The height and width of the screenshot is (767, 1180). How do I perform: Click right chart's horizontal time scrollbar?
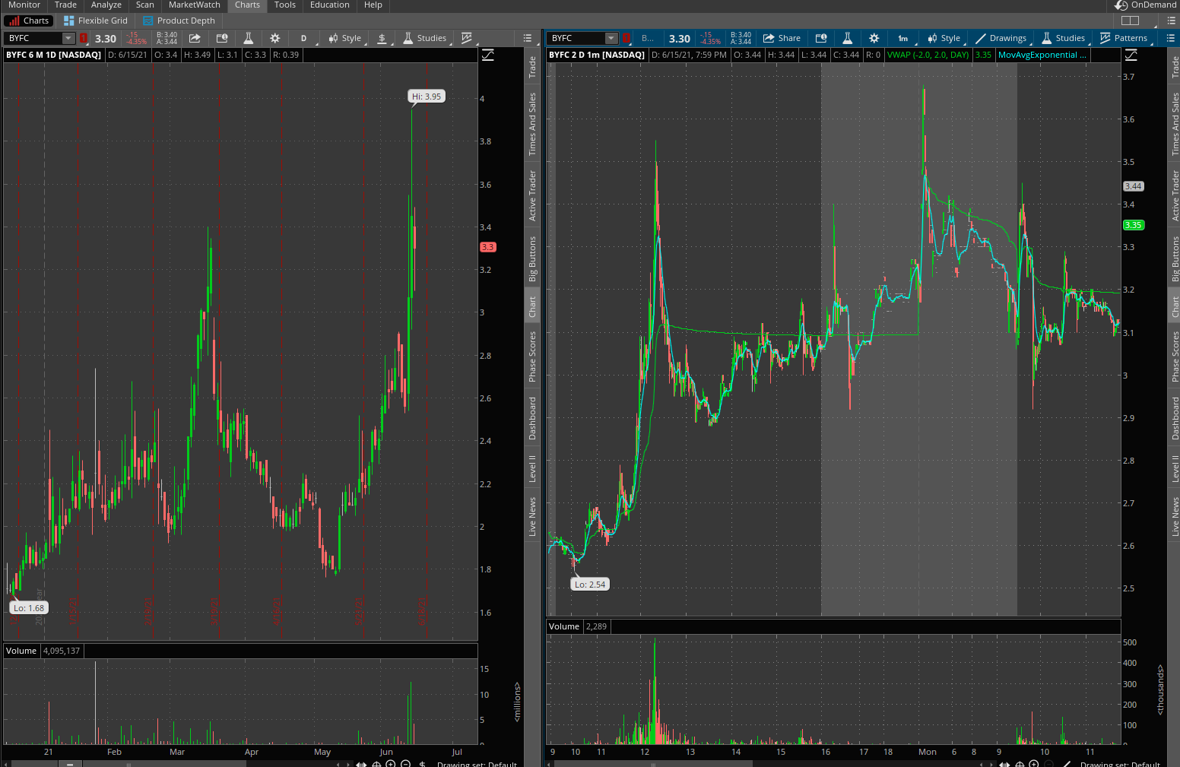tap(654, 763)
